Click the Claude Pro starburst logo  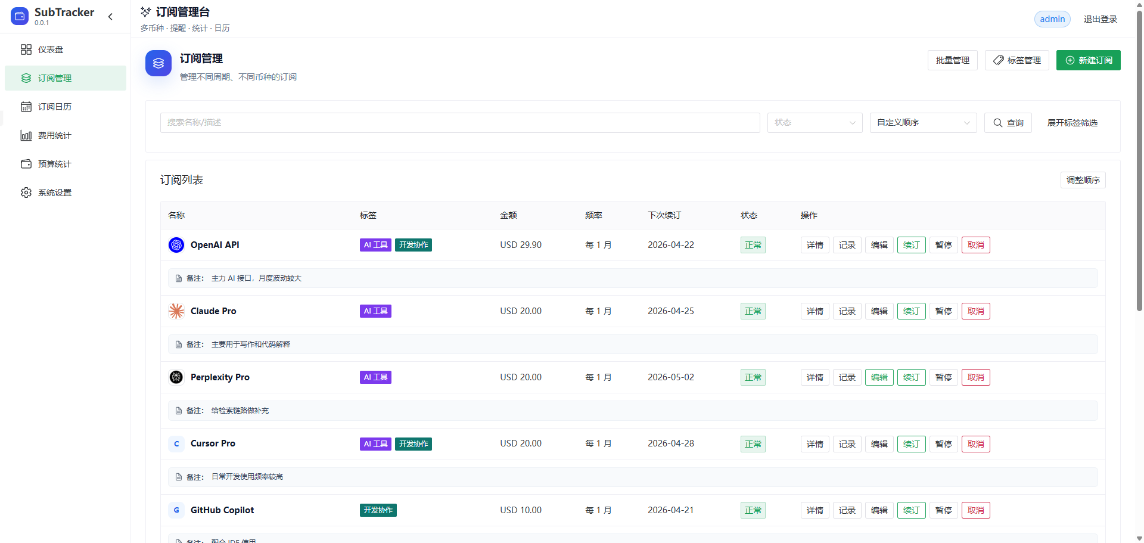176,311
